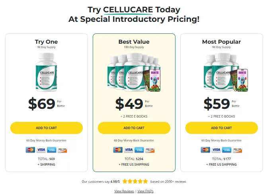Image resolution: width=267 pixels, height=195 pixels.
Task: Open the View Reviews link
Action: pyautogui.click(x=124, y=191)
